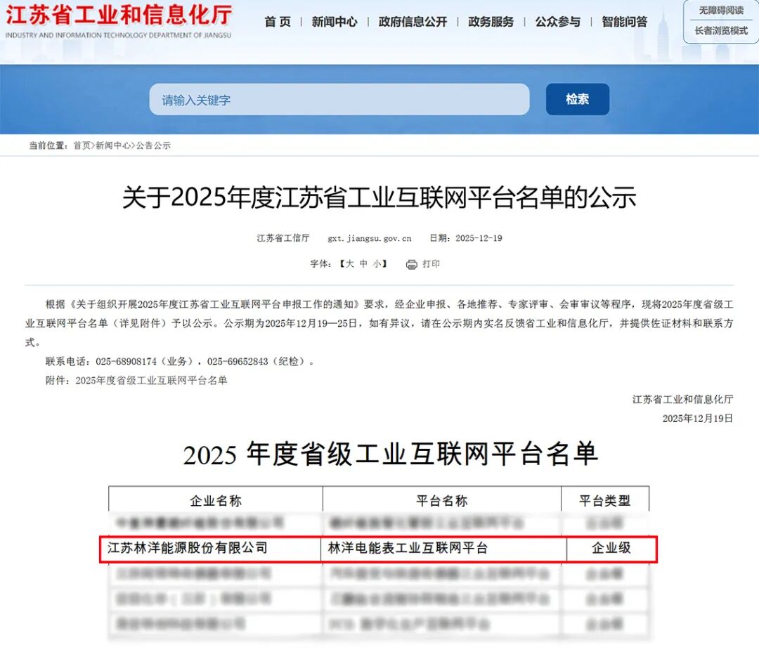Screen dimensions: 759x661
Task: Click the 新闻中心 breadcrumb link
Action: tap(112, 145)
